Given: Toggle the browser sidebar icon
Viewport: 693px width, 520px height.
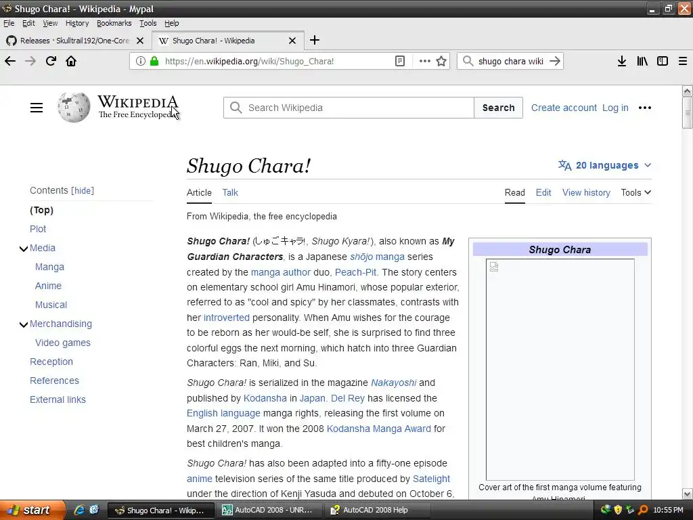Looking at the screenshot, I should pos(663,61).
